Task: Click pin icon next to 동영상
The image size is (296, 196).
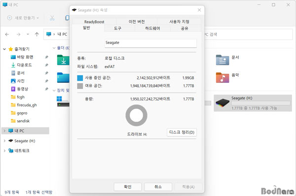Action: point(46,89)
